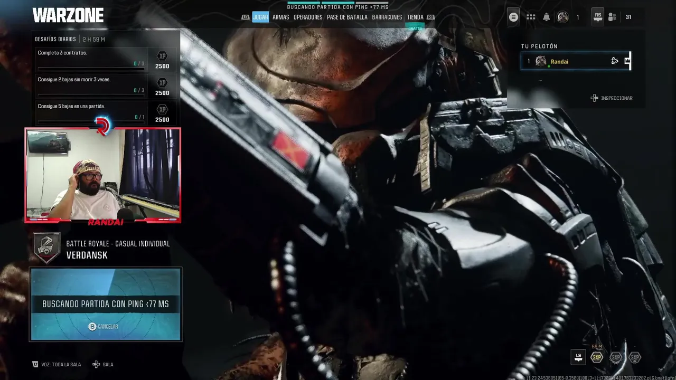Screen dimensions: 676x380
Task: Click the D-pad icon next to Inspeccionar
Action: pos(594,98)
